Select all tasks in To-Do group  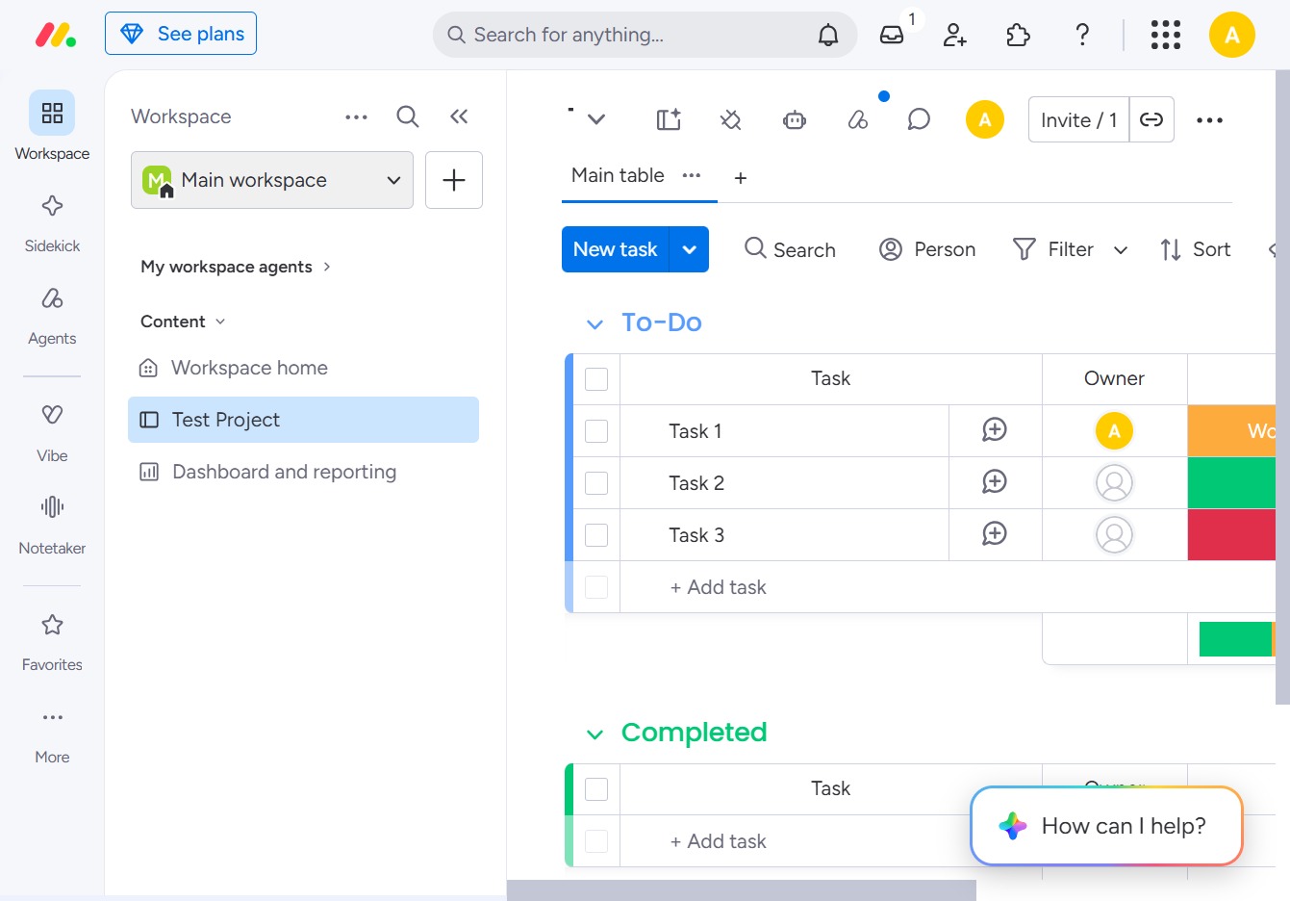(596, 379)
